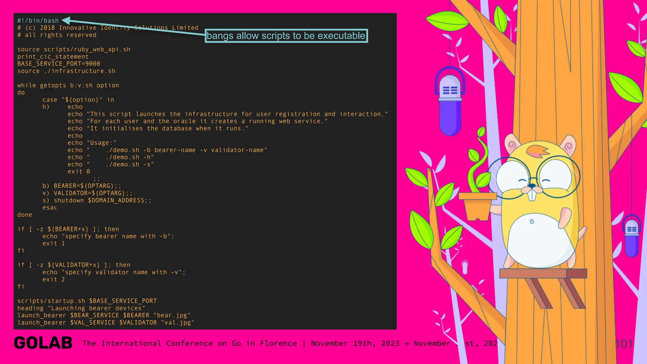The height and width of the screenshot is (364, 647).
Task: Click 'source ./infrastructure.sh' line
Action: coord(66,71)
